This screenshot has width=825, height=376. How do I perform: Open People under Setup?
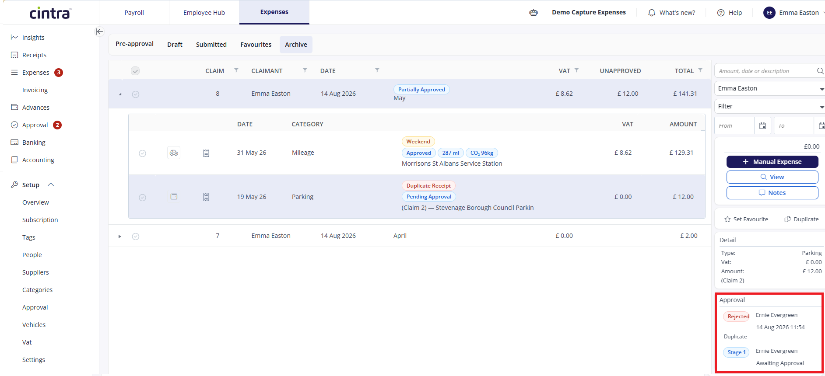click(32, 255)
